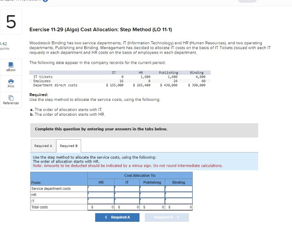This screenshot has width=292, height=230.
Task: Click the '4,800' Binding IT tickets value
Action: tap(200, 77)
